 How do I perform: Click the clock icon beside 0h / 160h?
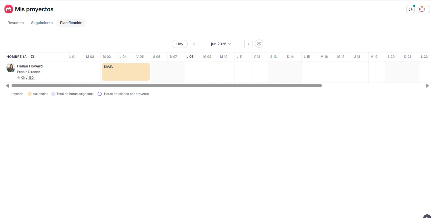click(19, 78)
